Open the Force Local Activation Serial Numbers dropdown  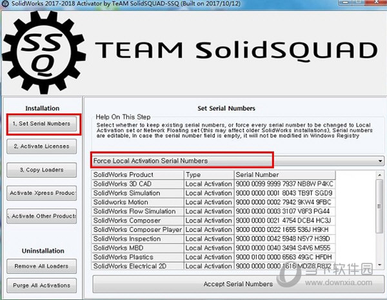tap(238, 161)
